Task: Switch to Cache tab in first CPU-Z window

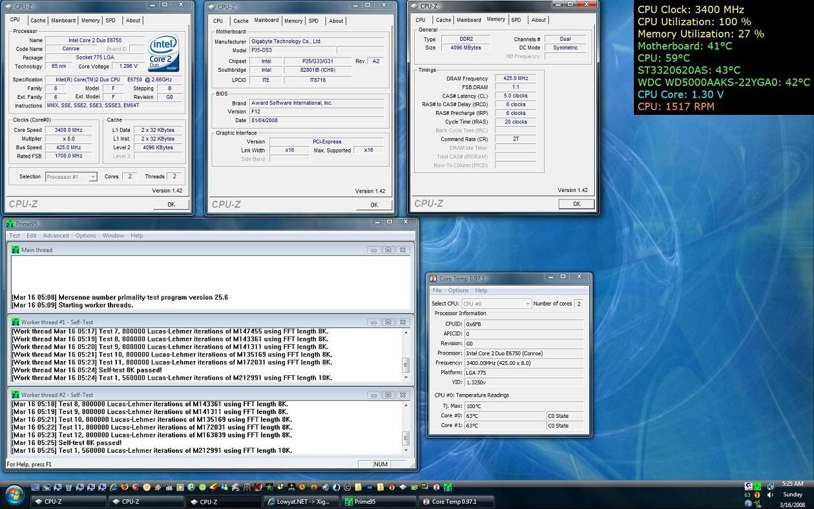Action: (37, 21)
